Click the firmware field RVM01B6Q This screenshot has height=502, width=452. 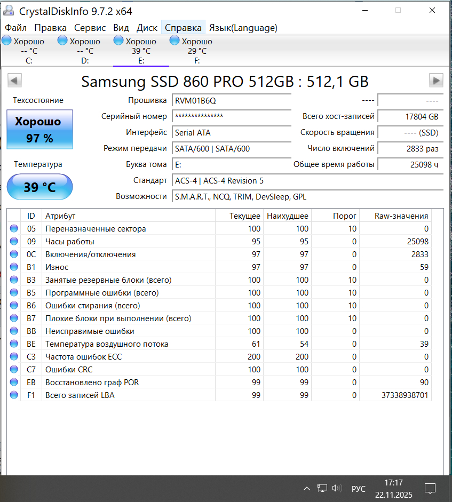pyautogui.click(x=232, y=100)
